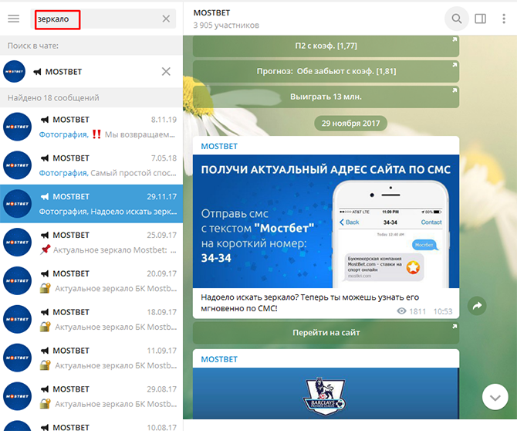Open the hamburger main menu
Image resolution: width=517 pixels, height=431 pixels.
tap(14, 19)
